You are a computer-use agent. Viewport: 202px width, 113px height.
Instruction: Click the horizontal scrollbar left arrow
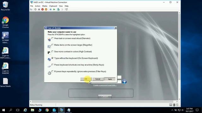31,102
